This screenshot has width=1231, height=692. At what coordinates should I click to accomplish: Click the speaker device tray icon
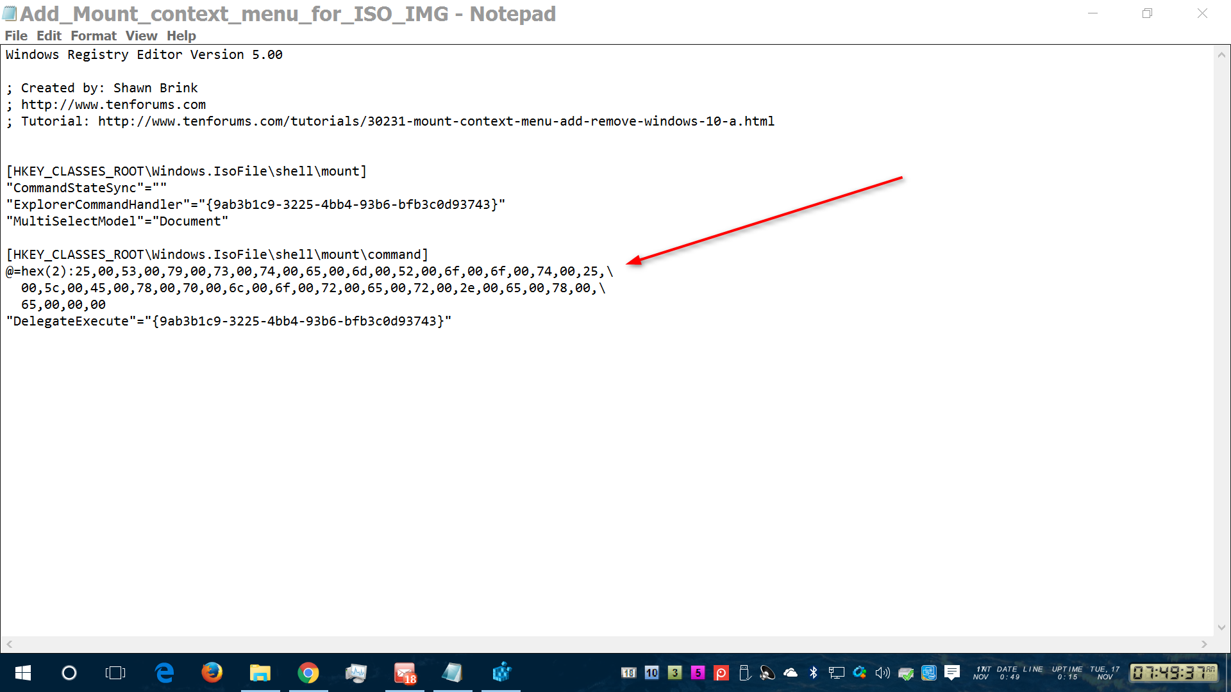[x=767, y=673]
